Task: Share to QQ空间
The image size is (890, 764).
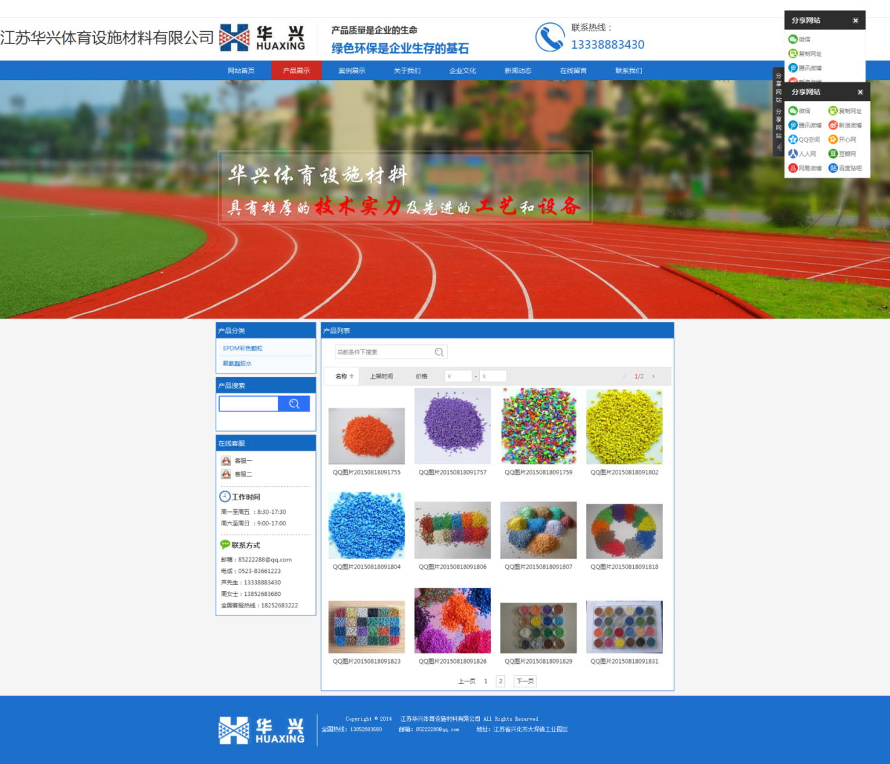Action: (805, 140)
